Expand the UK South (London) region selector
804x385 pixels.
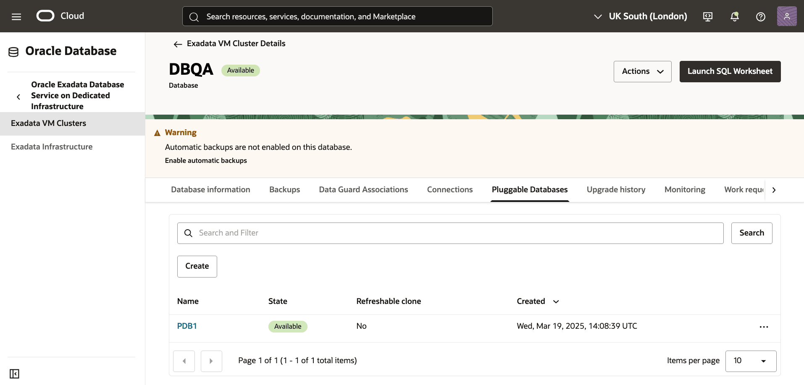tap(641, 16)
